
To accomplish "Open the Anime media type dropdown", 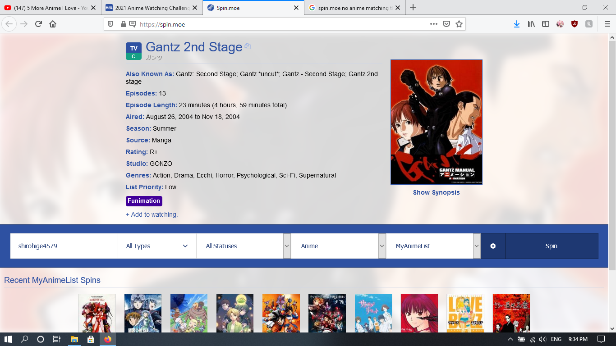I will [x=338, y=246].
